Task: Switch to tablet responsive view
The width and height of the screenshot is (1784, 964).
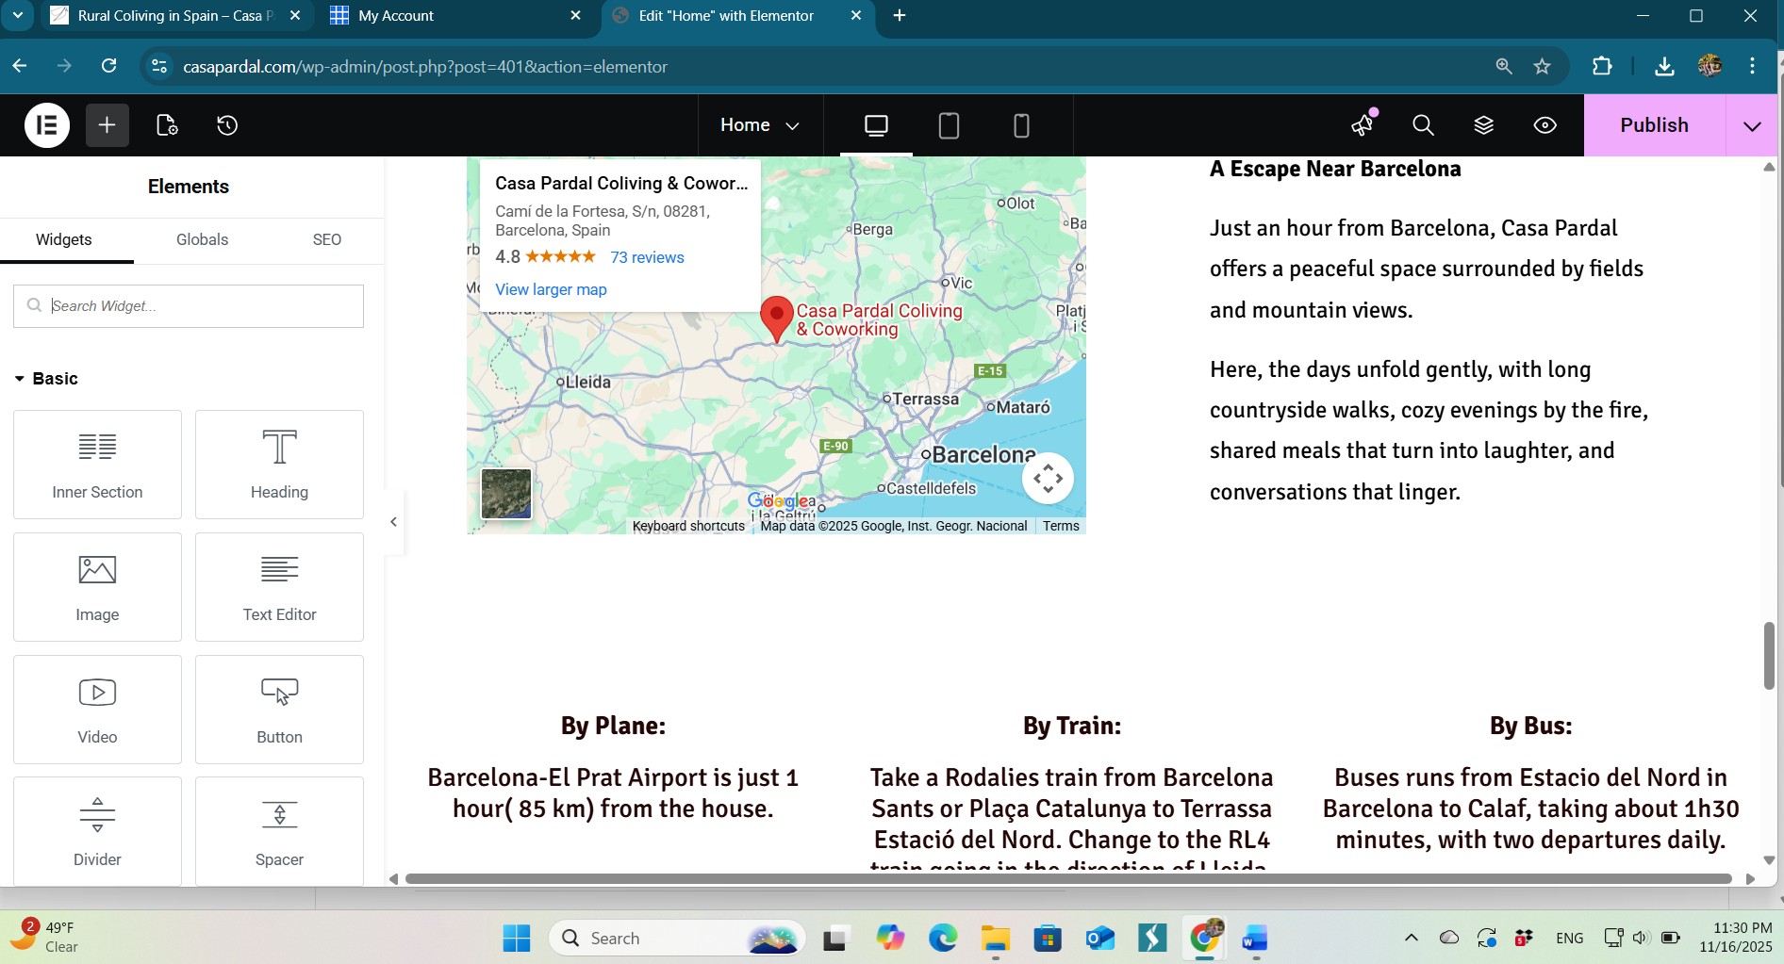Action: point(949,125)
